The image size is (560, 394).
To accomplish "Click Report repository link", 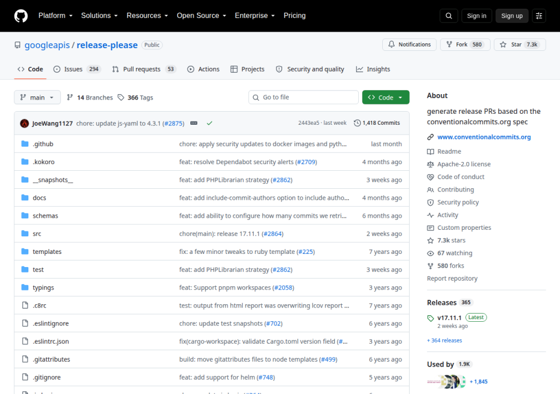I will (x=452, y=279).
